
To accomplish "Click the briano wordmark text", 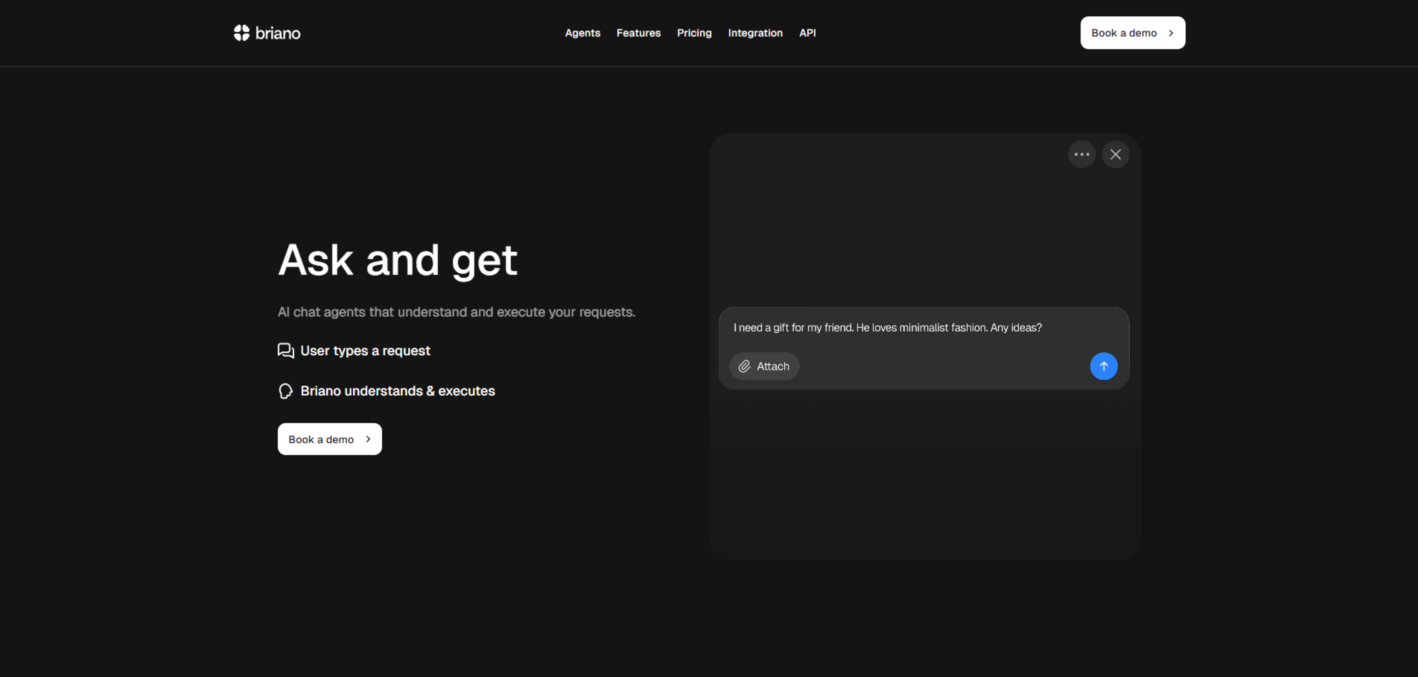I will (x=278, y=34).
